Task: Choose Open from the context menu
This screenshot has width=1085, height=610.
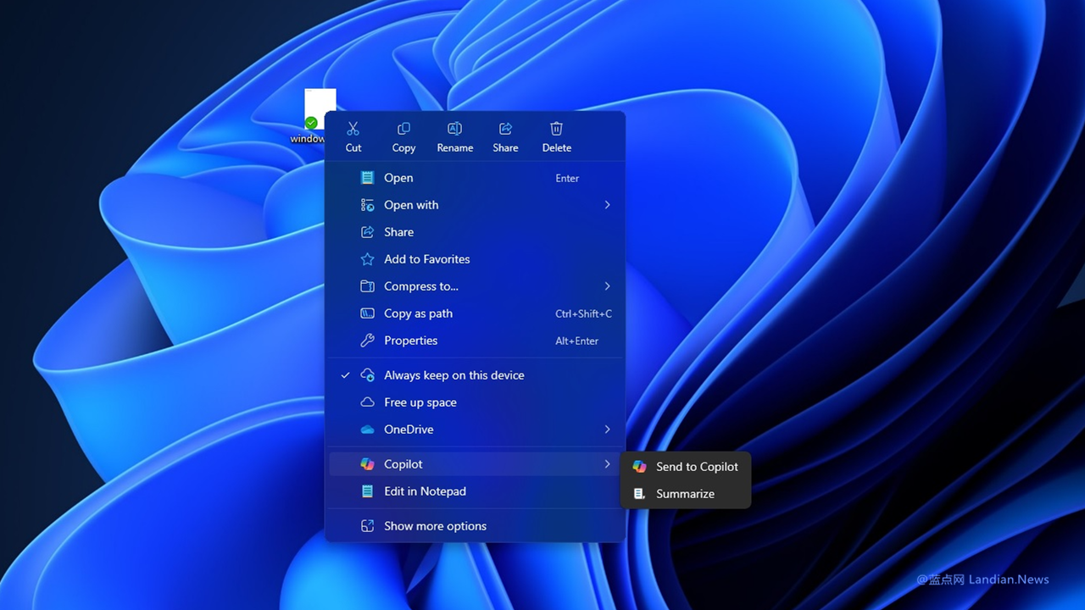Action: [x=475, y=178]
